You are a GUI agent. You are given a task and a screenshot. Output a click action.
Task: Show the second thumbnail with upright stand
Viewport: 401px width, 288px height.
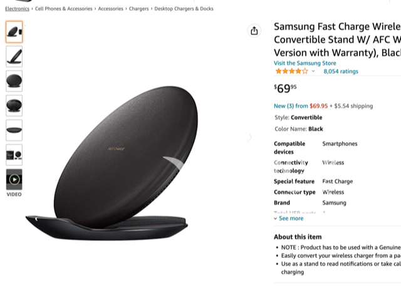coord(14,56)
